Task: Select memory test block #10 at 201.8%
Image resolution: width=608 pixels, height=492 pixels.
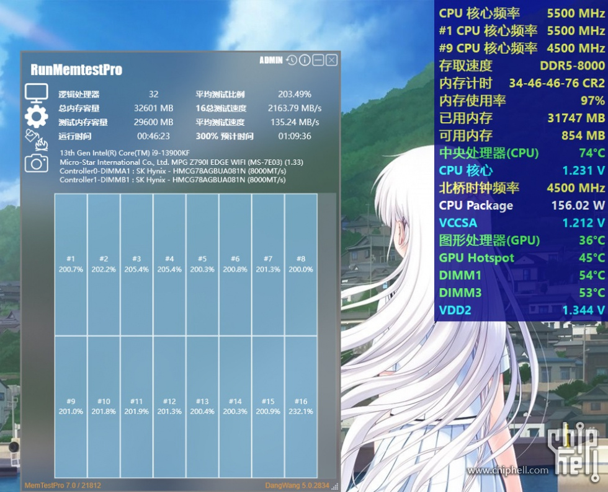Action: click(104, 406)
